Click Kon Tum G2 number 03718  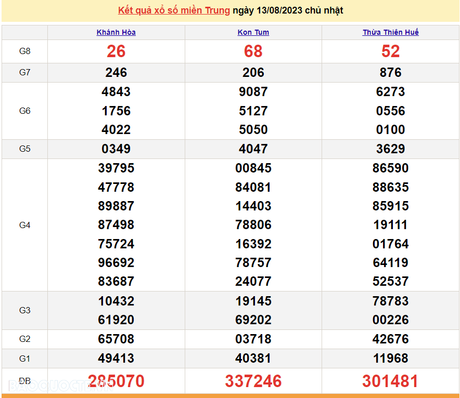(253, 339)
